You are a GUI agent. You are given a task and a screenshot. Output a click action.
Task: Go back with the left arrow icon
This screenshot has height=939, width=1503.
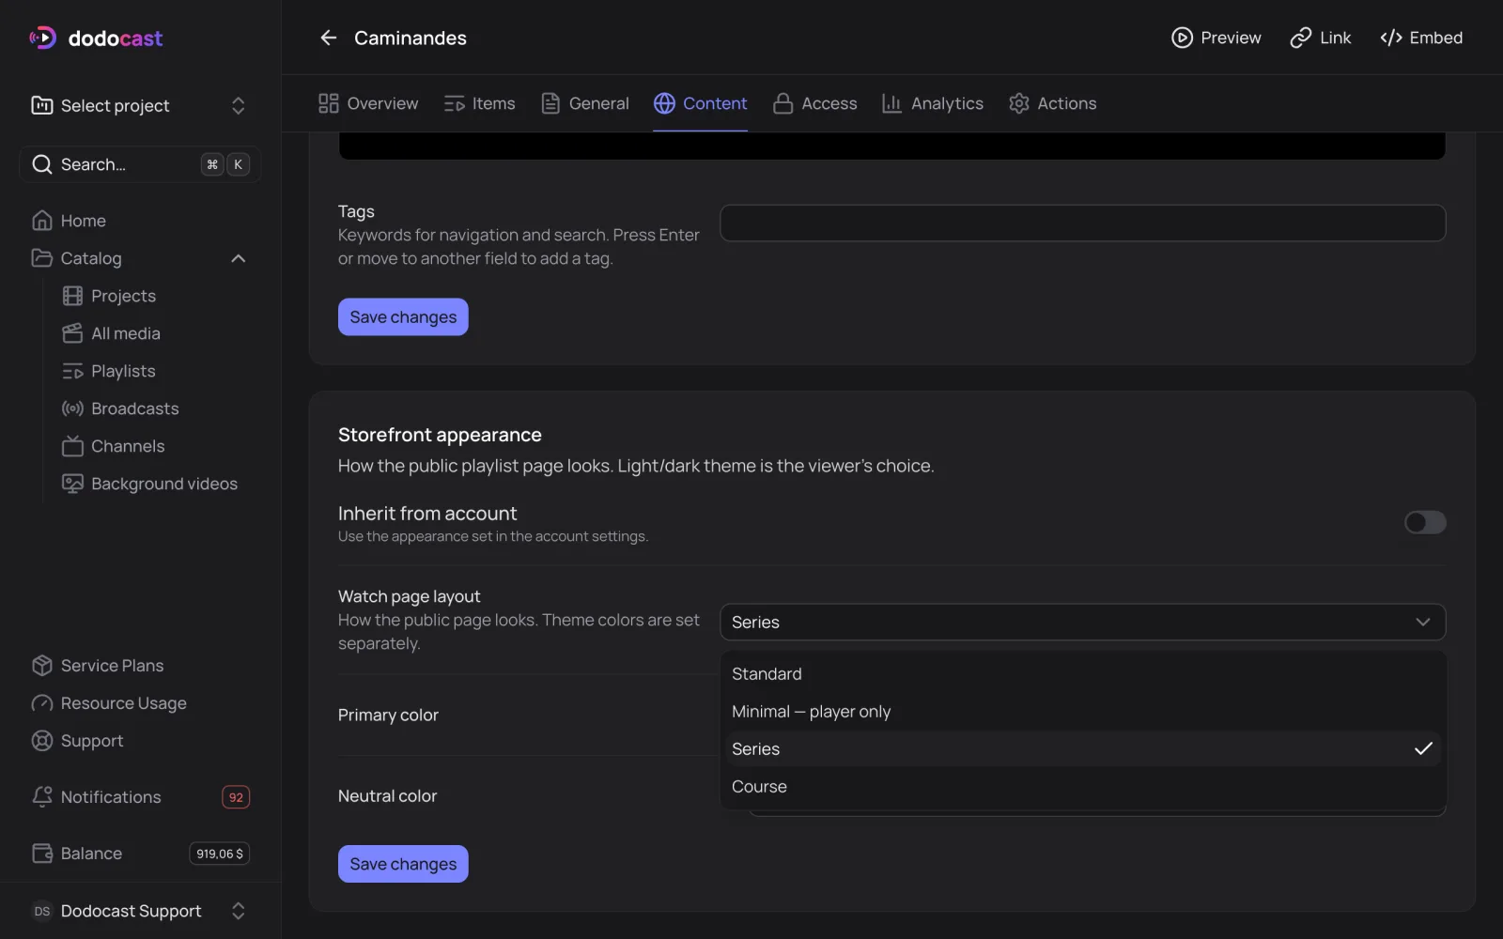click(328, 38)
